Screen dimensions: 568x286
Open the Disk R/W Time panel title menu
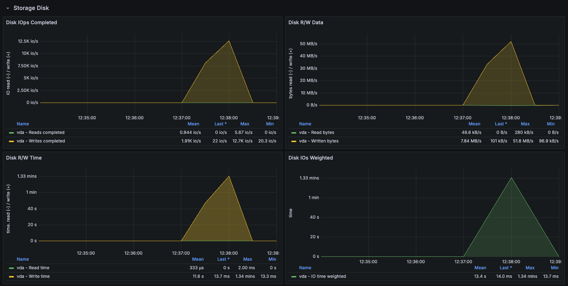[x=24, y=158]
